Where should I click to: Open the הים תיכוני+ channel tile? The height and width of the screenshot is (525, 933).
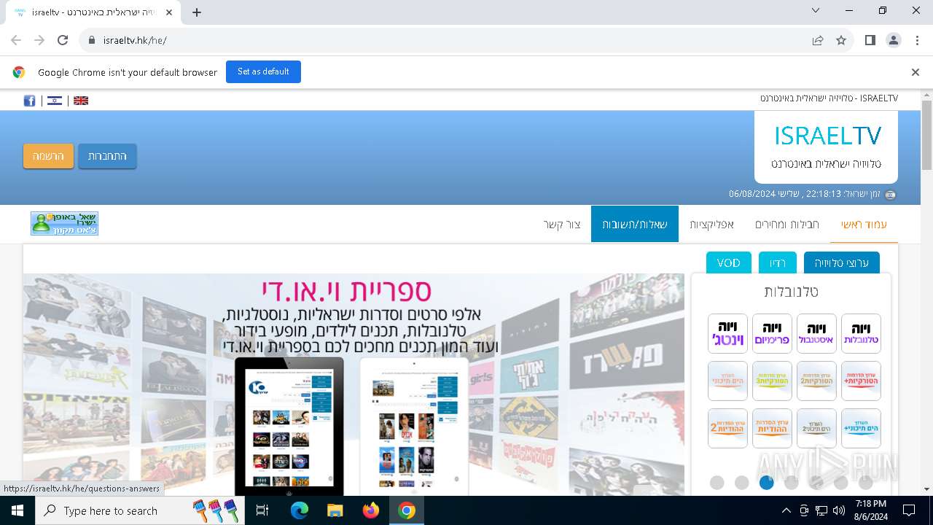pos(861,428)
